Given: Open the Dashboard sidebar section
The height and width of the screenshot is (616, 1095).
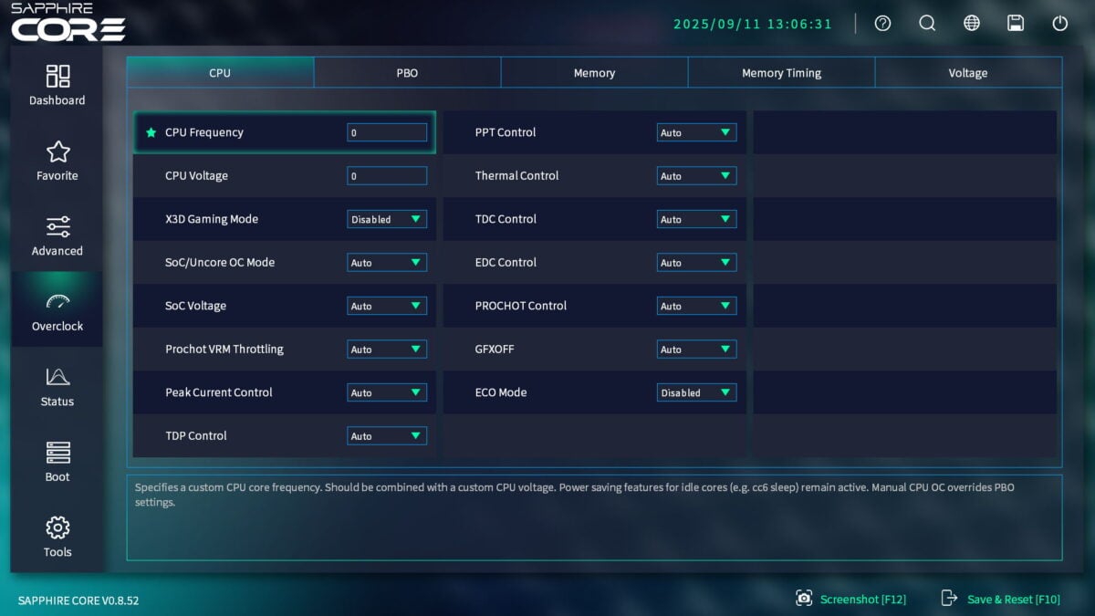Looking at the screenshot, I should tap(57, 85).
